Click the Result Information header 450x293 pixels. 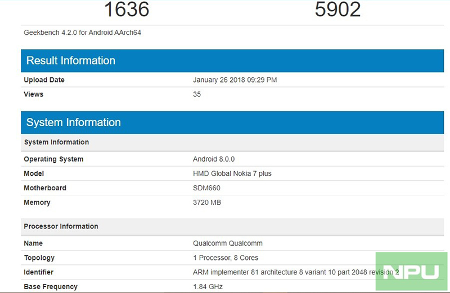tap(232, 61)
